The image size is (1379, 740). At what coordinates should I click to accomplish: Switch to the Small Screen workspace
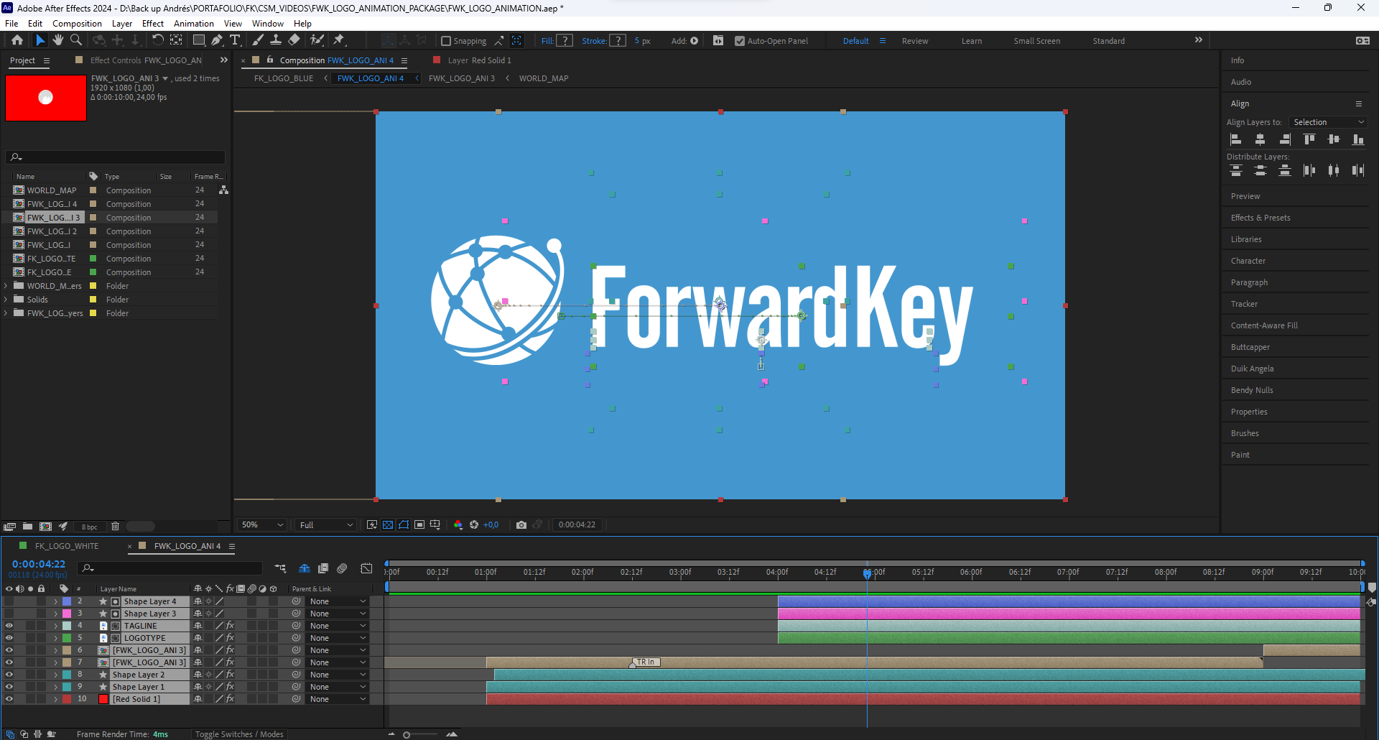(x=1036, y=41)
